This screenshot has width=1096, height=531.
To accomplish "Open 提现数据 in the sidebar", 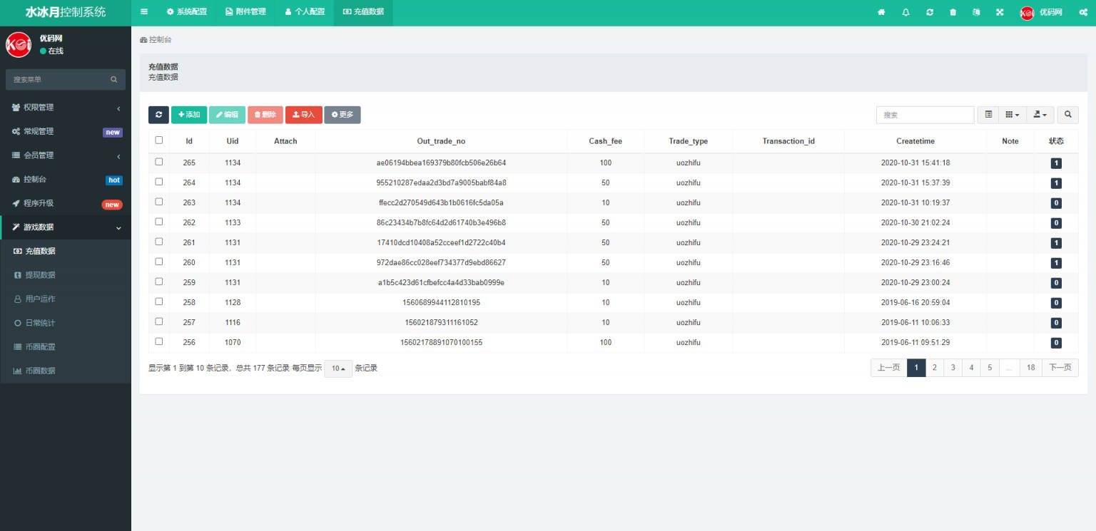I will [66, 275].
